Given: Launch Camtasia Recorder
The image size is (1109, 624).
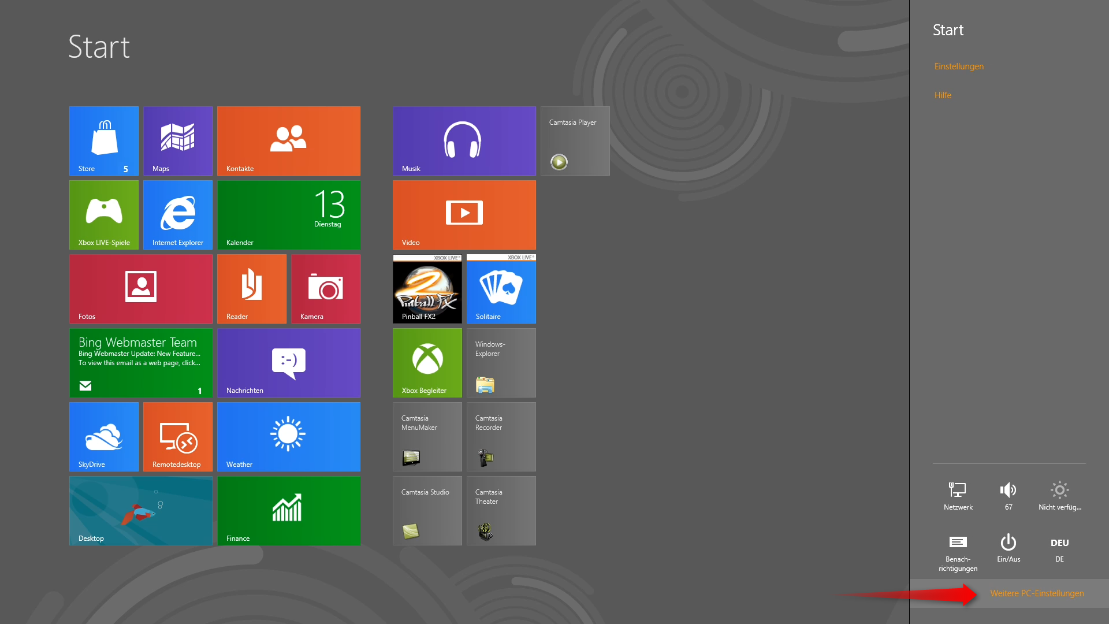Looking at the screenshot, I should 500,436.
